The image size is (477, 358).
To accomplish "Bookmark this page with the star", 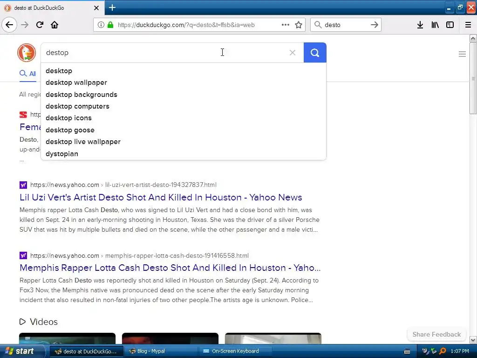I will pos(299,25).
